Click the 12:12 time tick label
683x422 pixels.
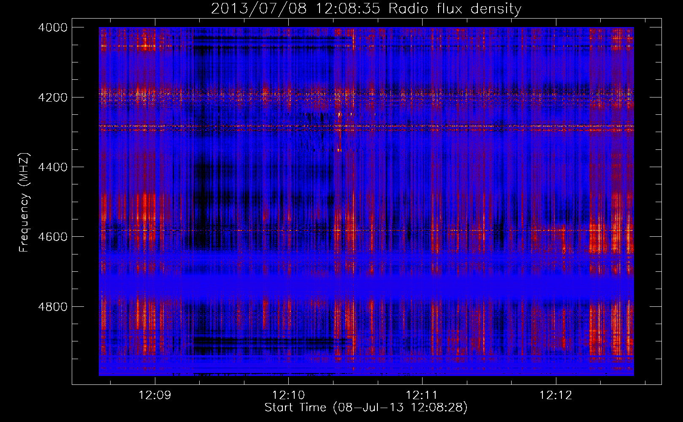[556, 395]
